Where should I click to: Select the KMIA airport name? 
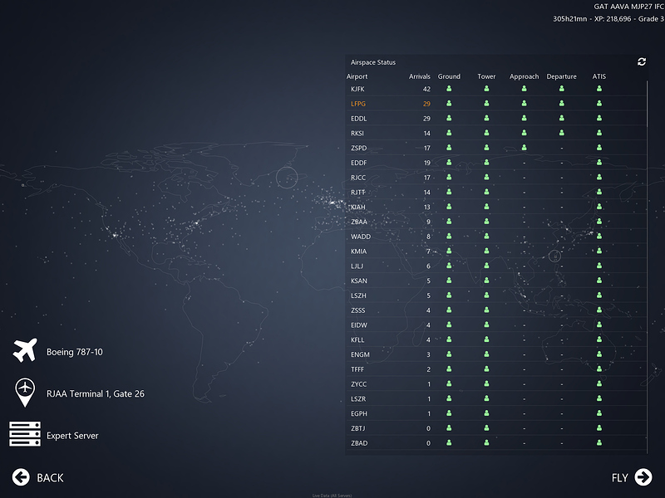(x=359, y=251)
